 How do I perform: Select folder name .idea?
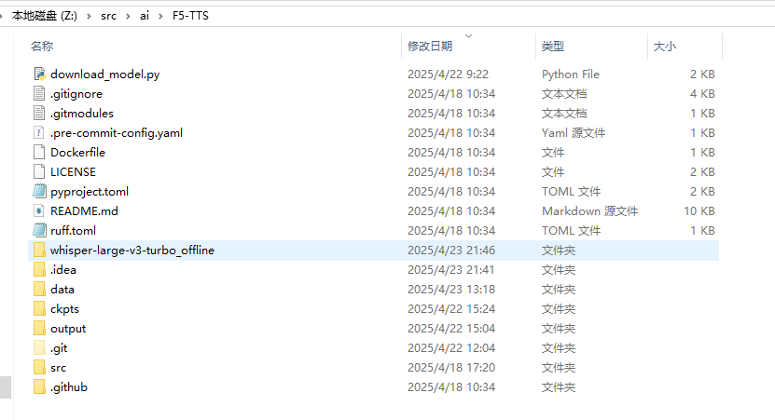click(63, 270)
